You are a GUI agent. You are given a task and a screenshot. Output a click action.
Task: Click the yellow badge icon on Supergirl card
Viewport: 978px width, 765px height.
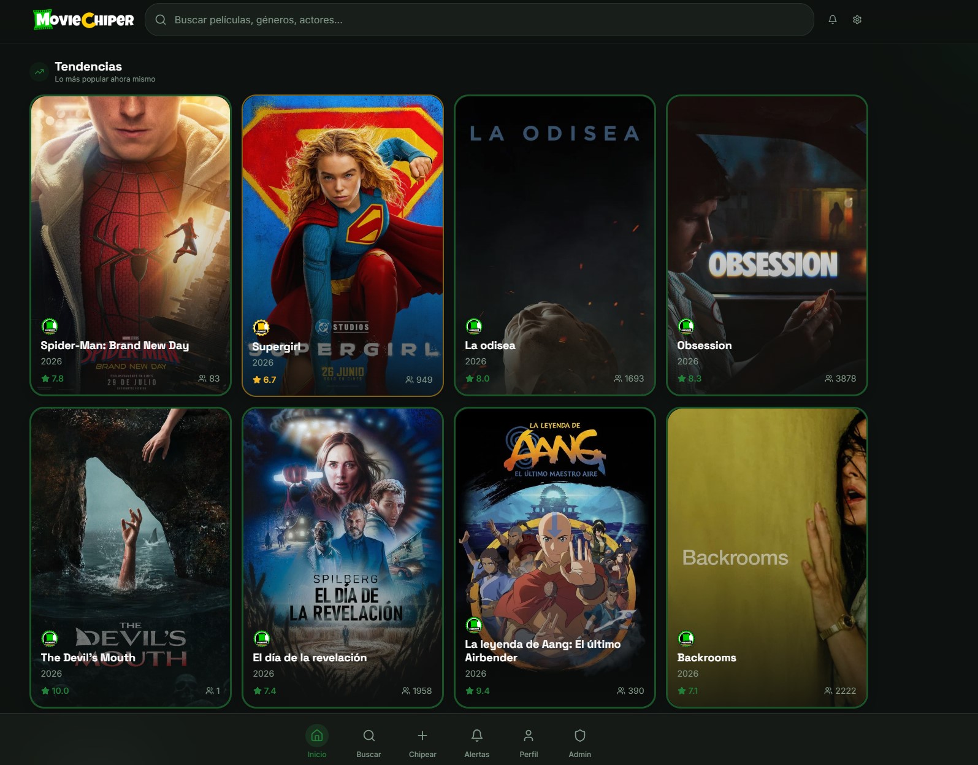click(x=261, y=328)
